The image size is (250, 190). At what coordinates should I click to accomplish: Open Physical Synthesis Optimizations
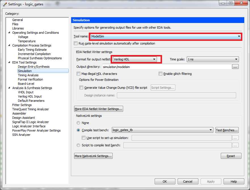(40, 58)
